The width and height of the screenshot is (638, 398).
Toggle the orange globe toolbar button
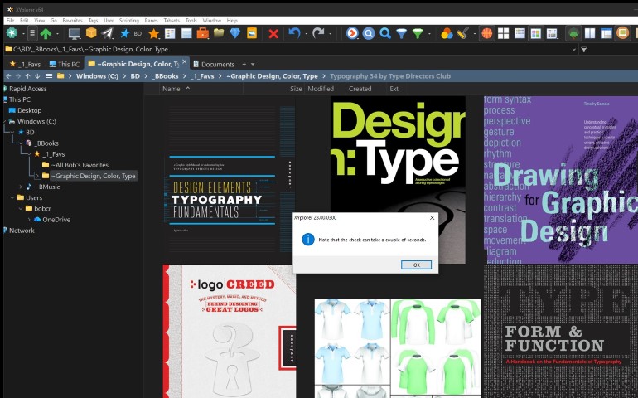(x=486, y=34)
